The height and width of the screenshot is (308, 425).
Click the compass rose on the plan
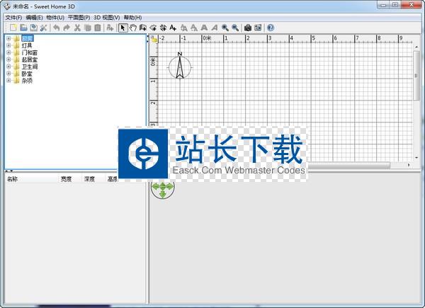[180, 67]
